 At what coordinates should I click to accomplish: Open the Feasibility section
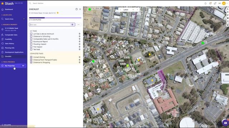[x=9, y=39]
